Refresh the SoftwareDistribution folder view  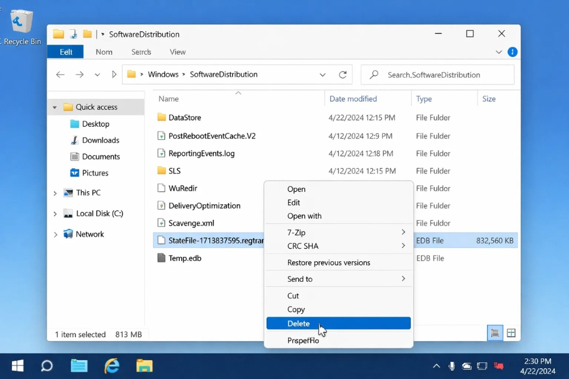pos(343,74)
